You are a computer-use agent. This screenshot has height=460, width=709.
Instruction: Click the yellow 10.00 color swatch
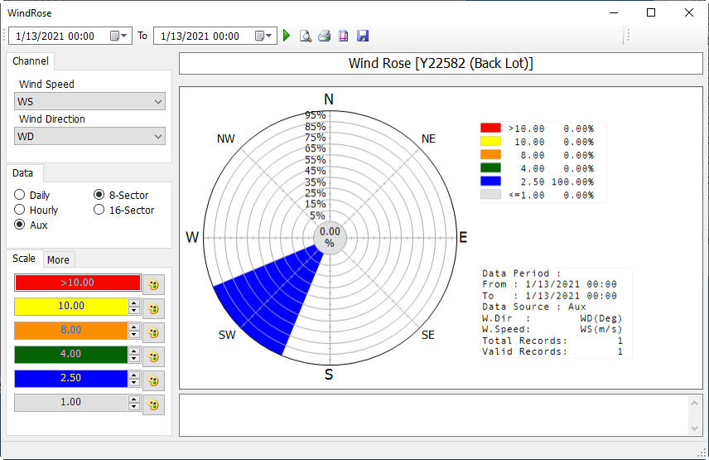pyautogui.click(x=70, y=307)
